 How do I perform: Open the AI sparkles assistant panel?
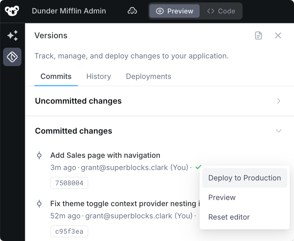point(12,35)
